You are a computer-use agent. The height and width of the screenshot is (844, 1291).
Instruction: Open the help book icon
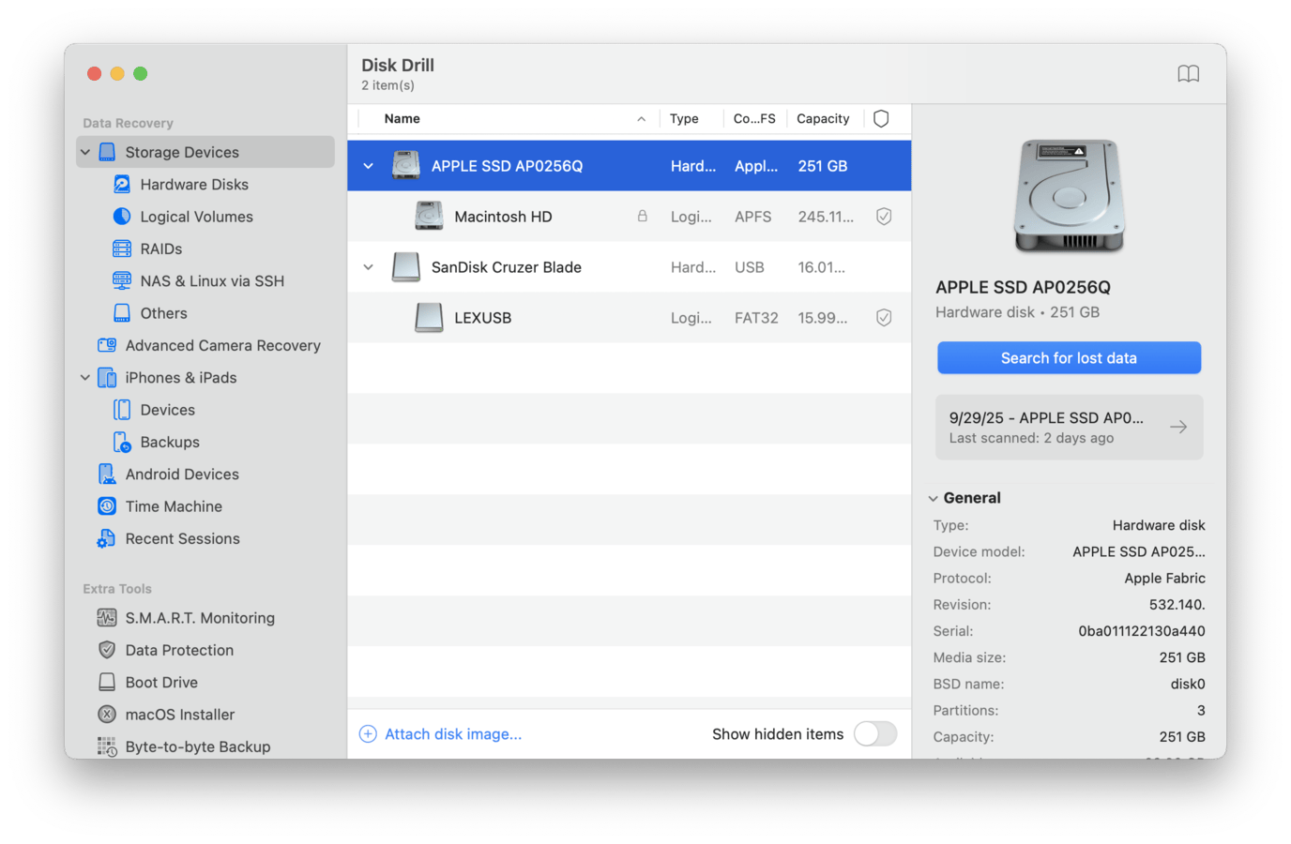tap(1188, 74)
